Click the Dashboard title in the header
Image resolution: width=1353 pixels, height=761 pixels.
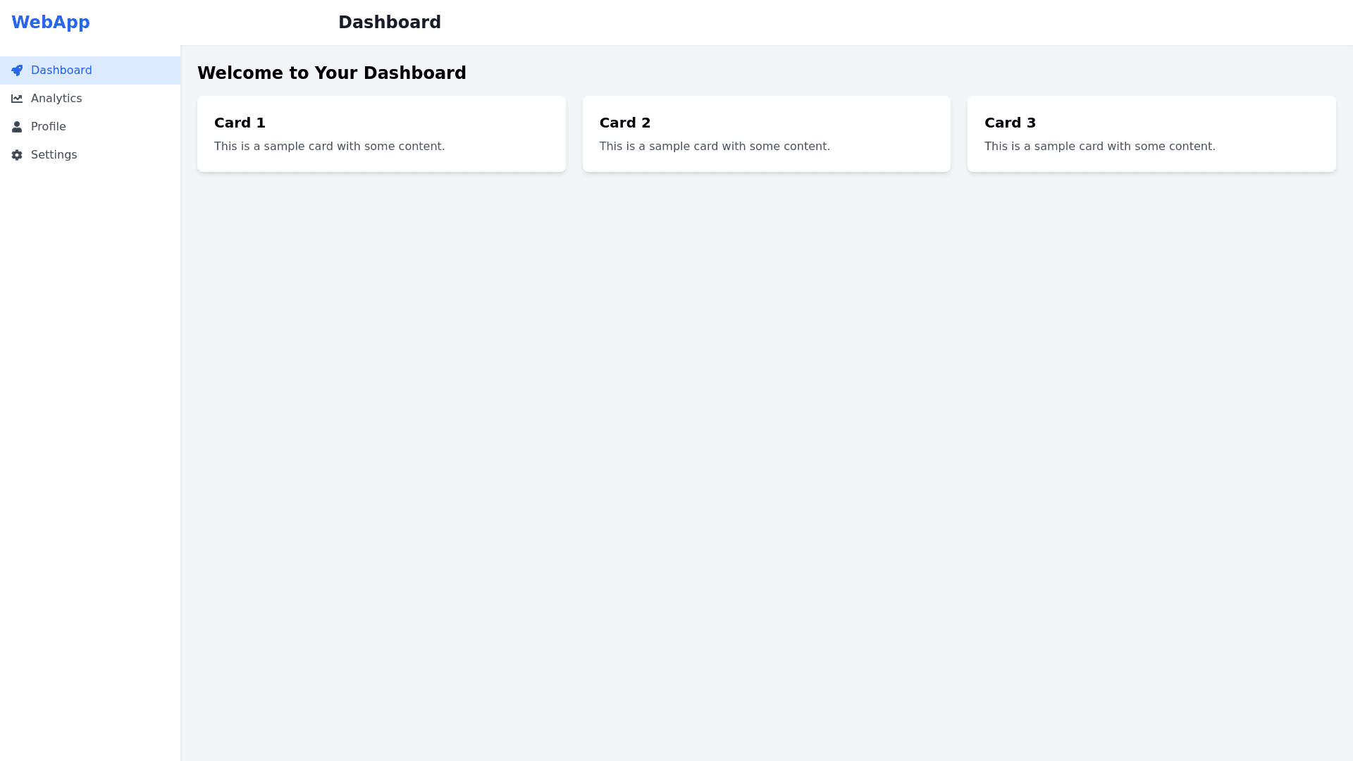coord(390,23)
